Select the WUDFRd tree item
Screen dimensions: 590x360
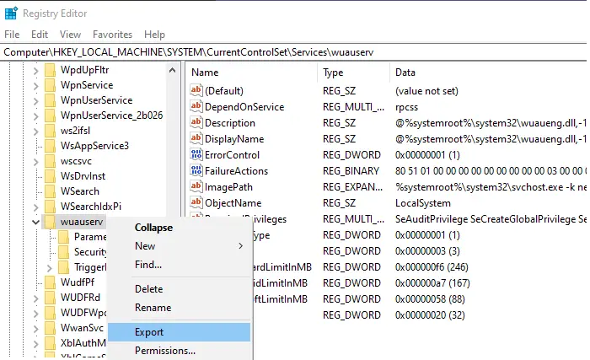[x=80, y=298]
